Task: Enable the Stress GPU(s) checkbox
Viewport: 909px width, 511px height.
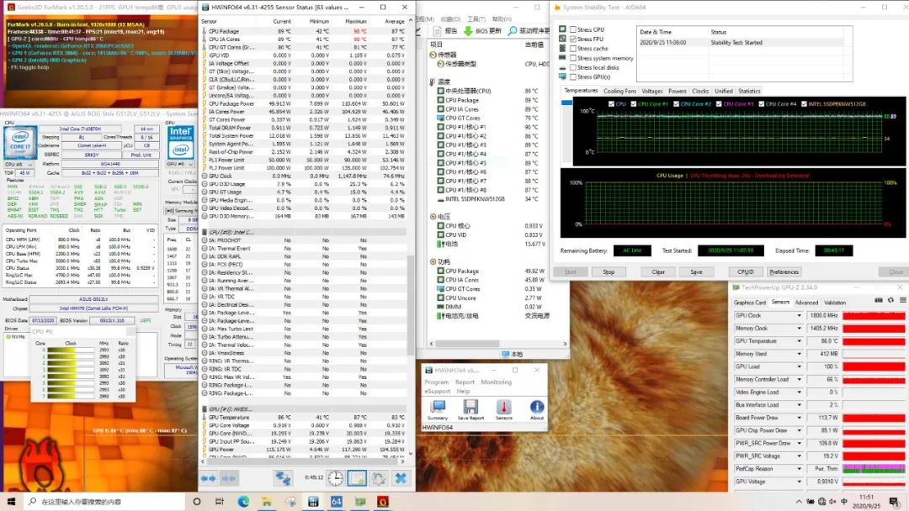Action: click(x=573, y=77)
